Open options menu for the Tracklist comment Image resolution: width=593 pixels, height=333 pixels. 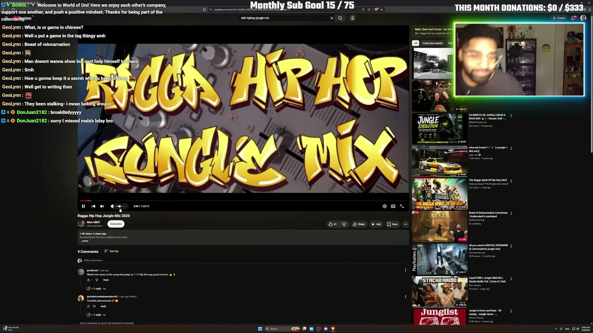tap(405, 297)
